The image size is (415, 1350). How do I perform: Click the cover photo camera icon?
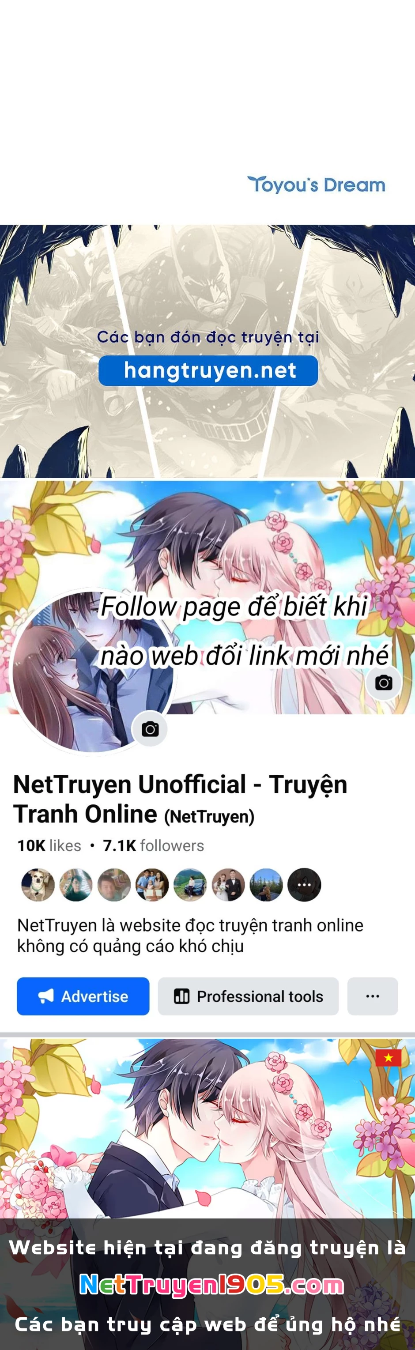pyautogui.click(x=384, y=683)
